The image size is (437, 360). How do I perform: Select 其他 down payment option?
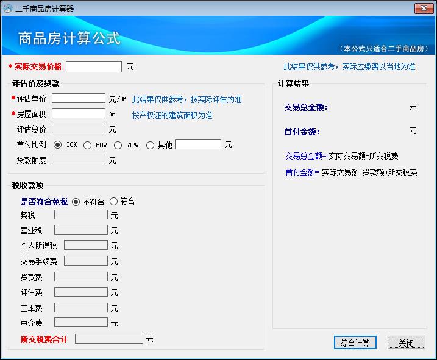pyautogui.click(x=150, y=145)
